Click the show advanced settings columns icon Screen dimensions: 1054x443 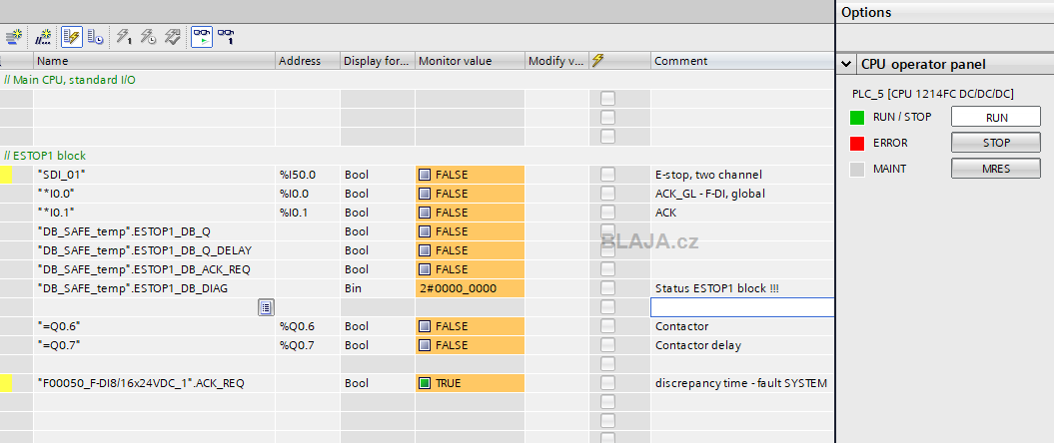click(x=96, y=37)
